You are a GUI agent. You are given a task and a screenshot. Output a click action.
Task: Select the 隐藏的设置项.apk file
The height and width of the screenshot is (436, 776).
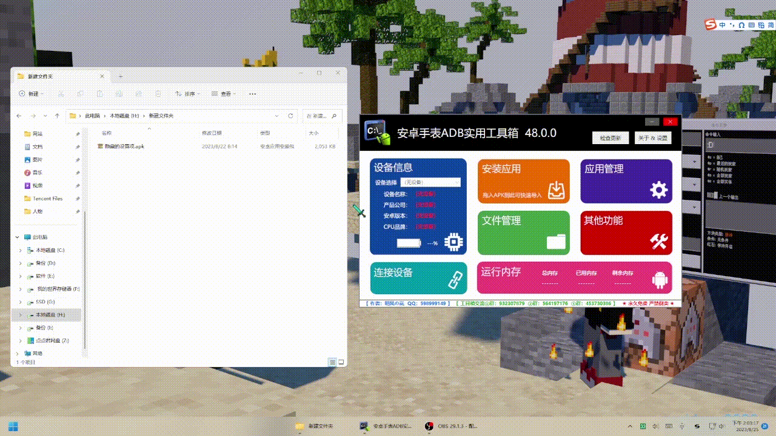pos(124,147)
